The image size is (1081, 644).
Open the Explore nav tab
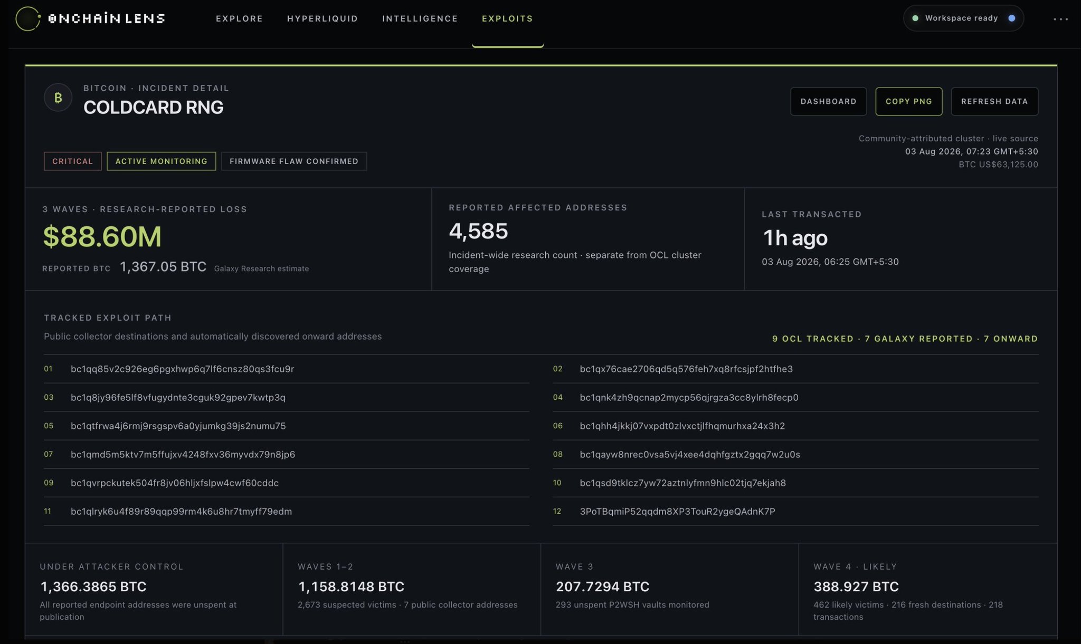tap(239, 18)
